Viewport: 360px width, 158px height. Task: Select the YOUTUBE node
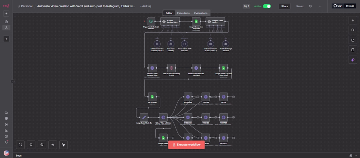pyautogui.click(x=206, y=97)
